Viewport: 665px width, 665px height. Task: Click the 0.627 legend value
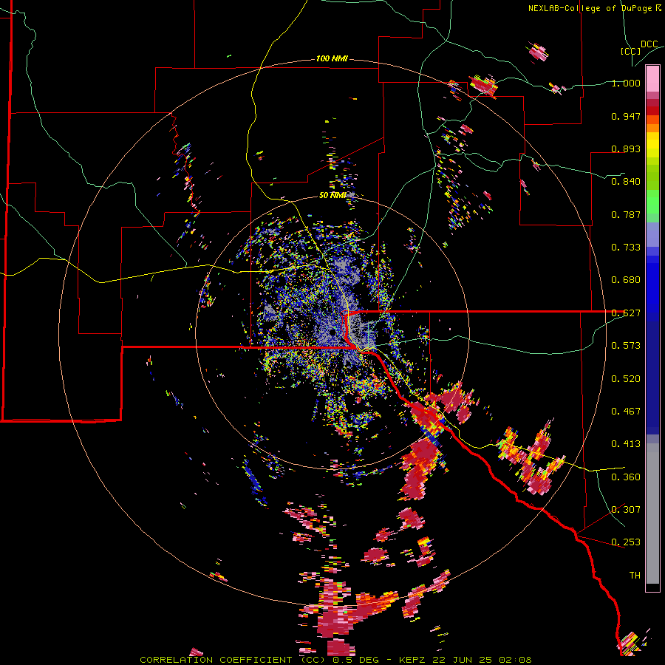click(x=626, y=313)
